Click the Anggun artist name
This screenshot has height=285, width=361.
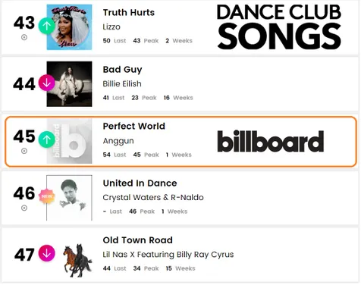coord(118,141)
